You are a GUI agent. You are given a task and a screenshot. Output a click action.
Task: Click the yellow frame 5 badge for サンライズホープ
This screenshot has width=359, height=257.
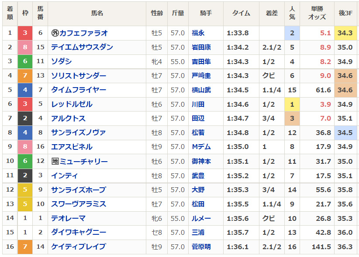25,190
